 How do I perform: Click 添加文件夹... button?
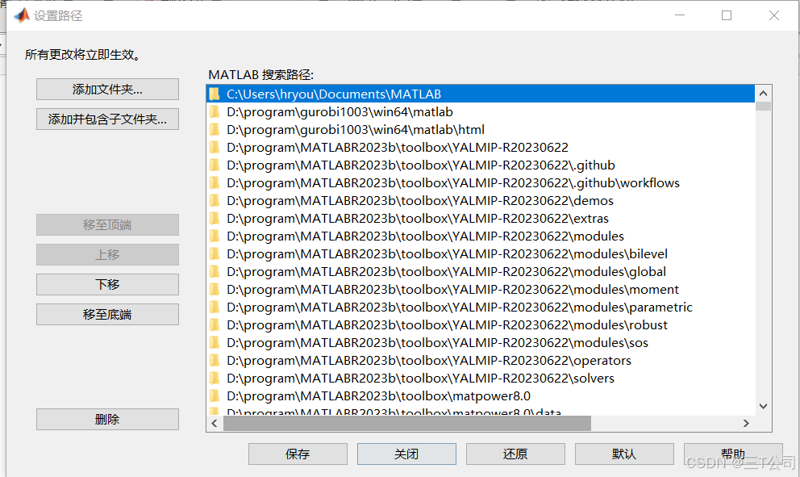[107, 90]
